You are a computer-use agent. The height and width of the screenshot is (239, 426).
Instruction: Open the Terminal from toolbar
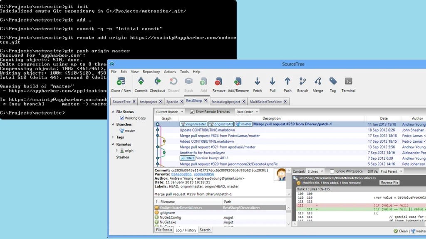click(x=348, y=81)
